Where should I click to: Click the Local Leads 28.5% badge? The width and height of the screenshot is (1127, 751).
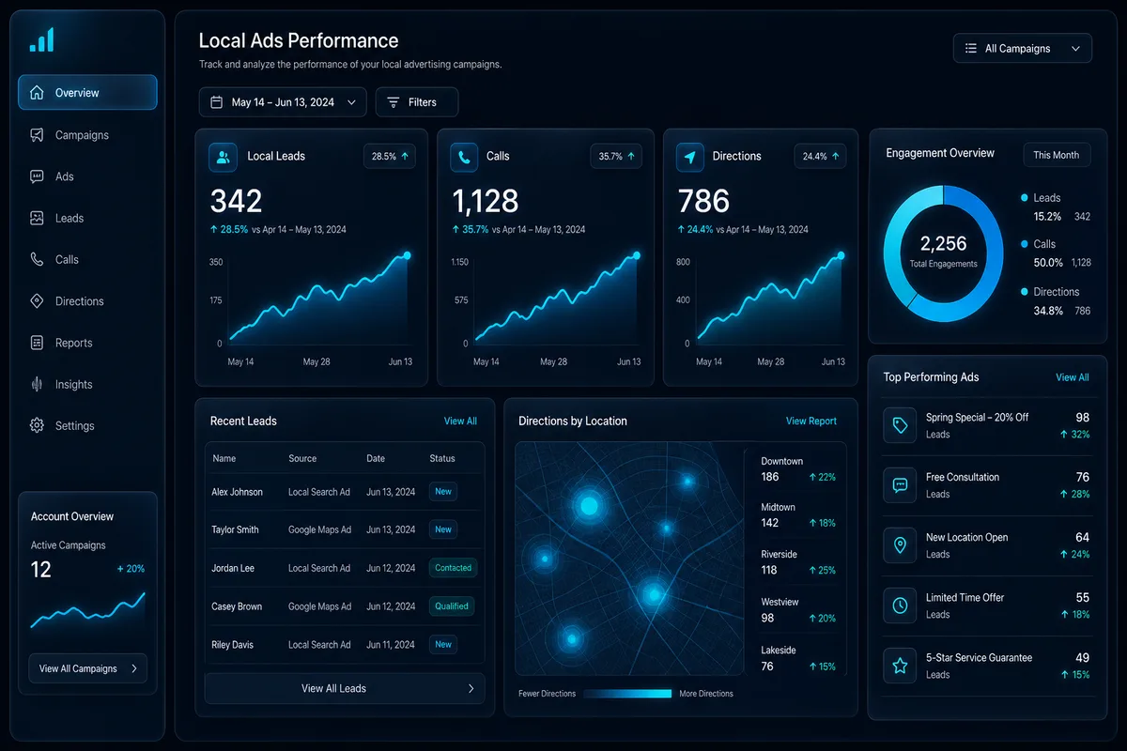click(390, 157)
